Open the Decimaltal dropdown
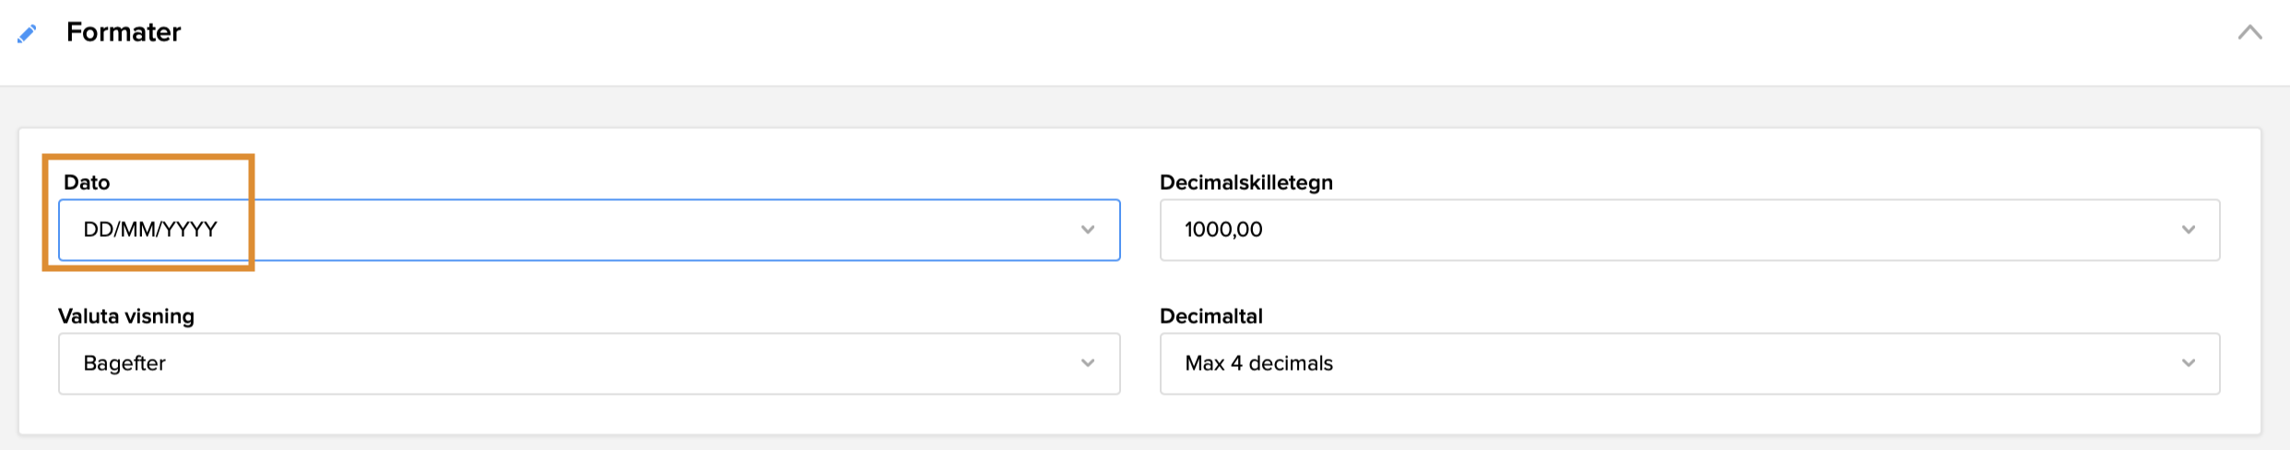 pos(1689,363)
